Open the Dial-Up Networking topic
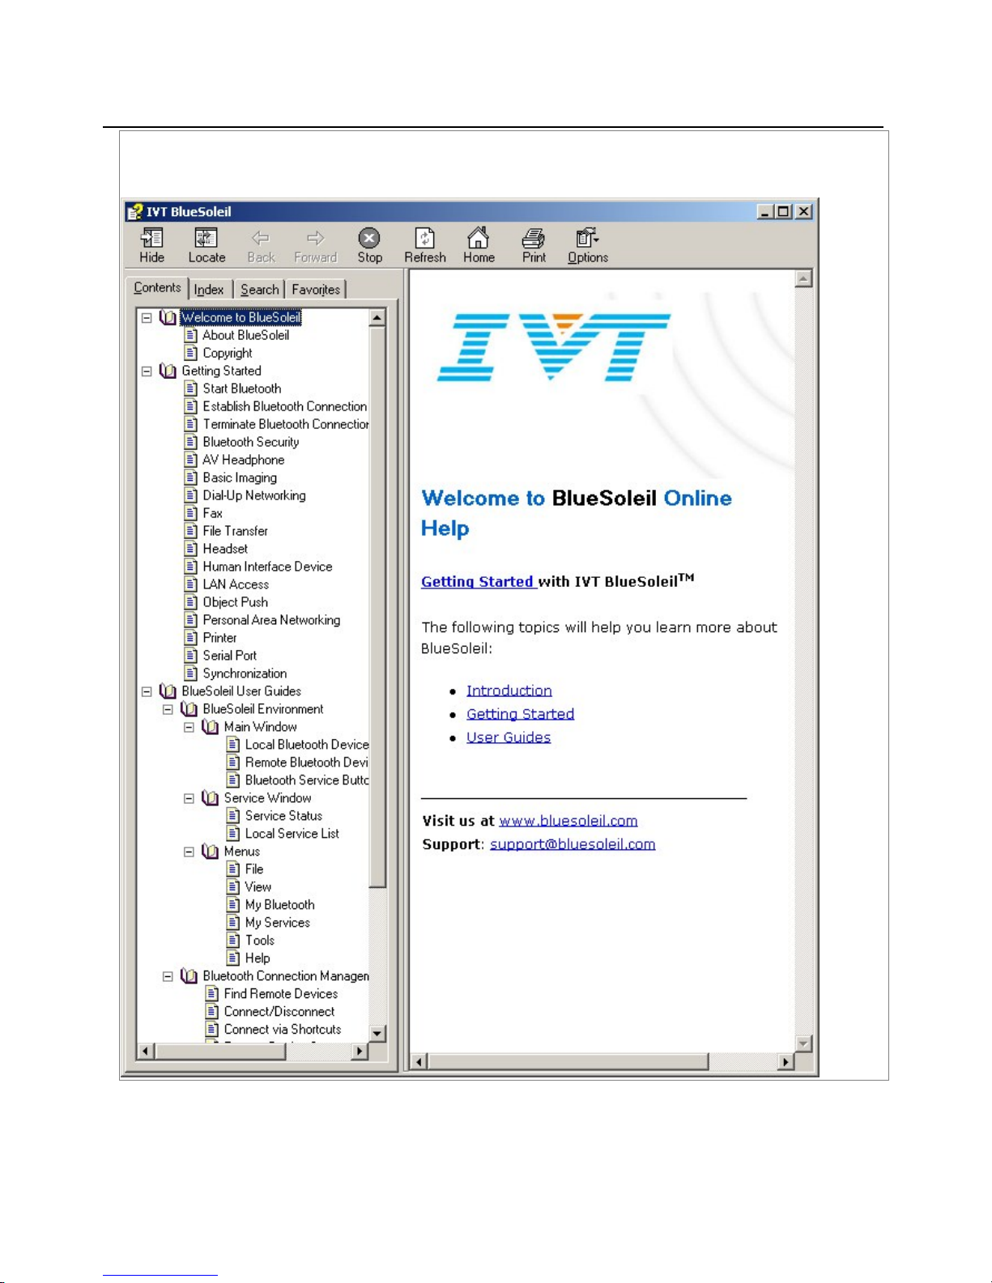This screenshot has width=992, height=1283. [x=254, y=495]
